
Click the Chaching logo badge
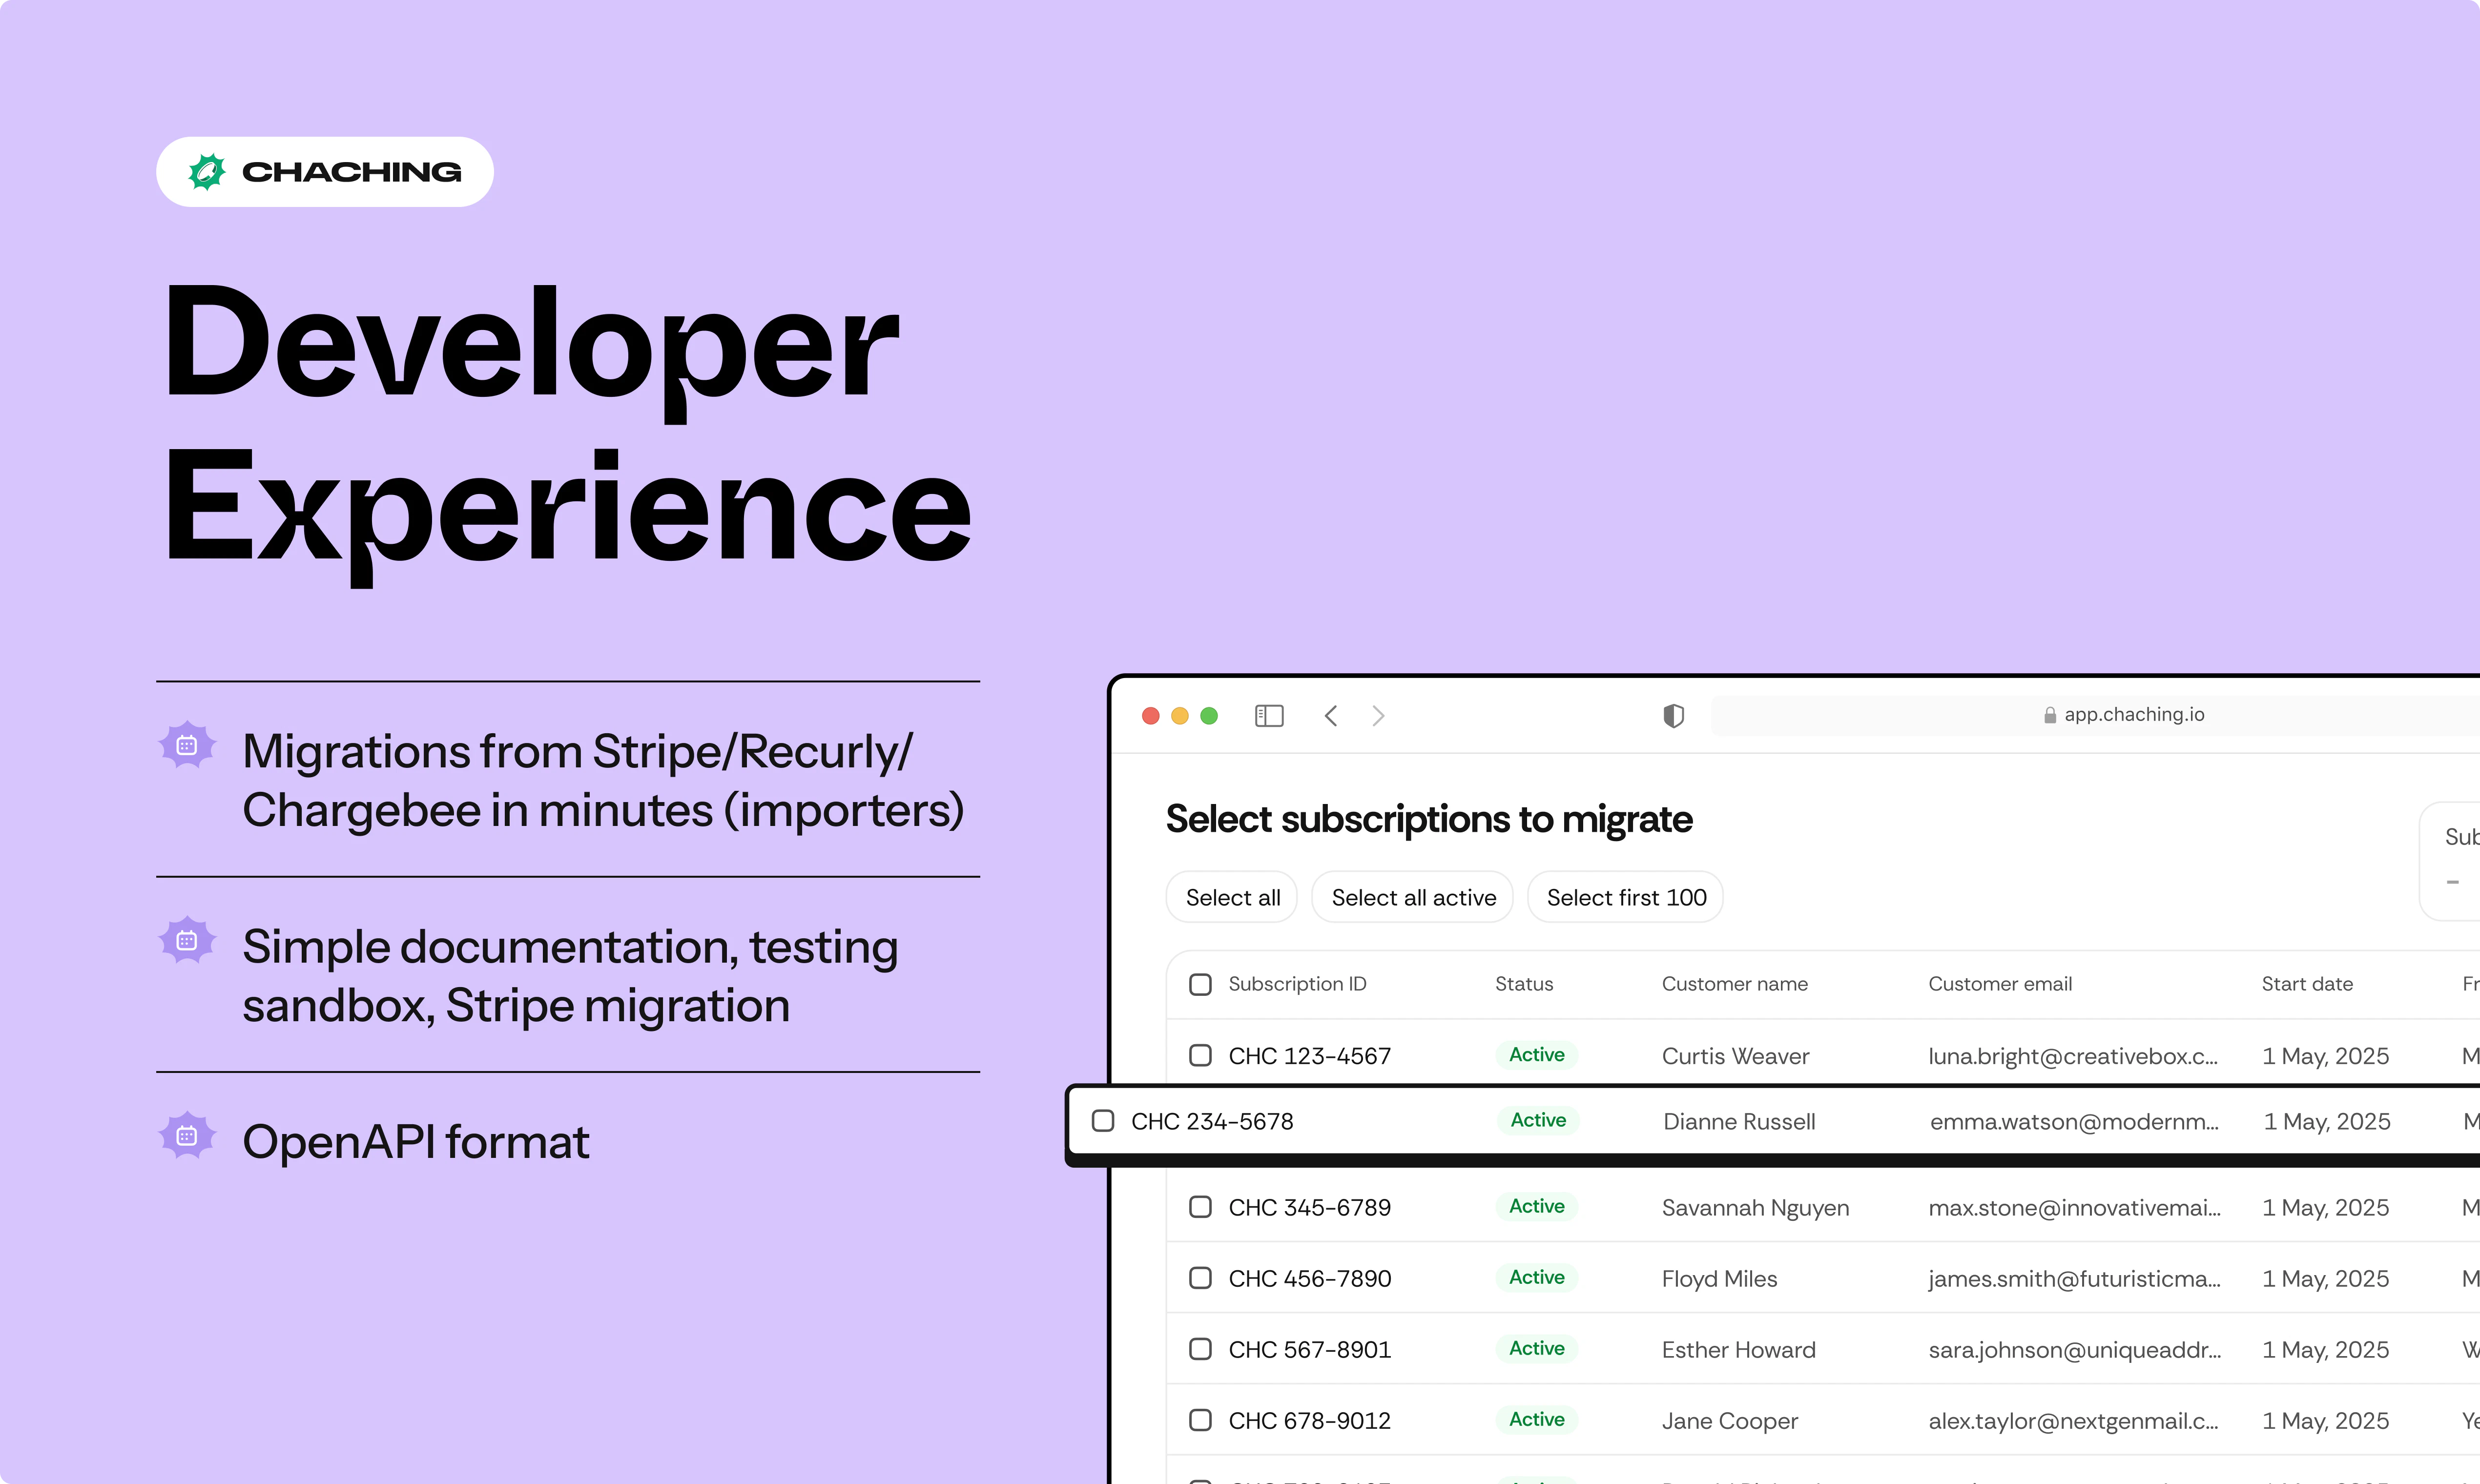tap(324, 172)
